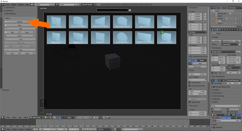Click the Door object button
Image resolution: width=242 pixels, height=131 pixels.
click(x=20, y=25)
